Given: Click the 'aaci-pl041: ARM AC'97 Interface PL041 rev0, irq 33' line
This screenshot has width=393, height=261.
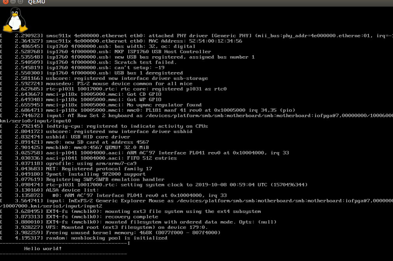Looking at the screenshot, I should click(x=145, y=153).
